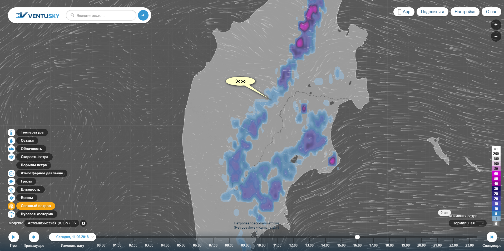Click the Поделиться button
The width and height of the screenshot is (504, 251).
click(432, 12)
